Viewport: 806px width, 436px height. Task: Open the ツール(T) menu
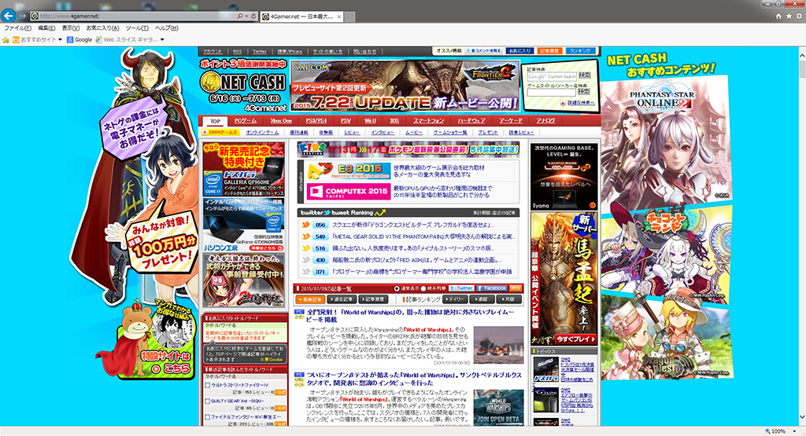(x=137, y=28)
